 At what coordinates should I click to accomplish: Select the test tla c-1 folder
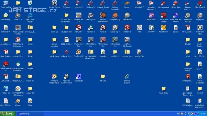point(115,52)
